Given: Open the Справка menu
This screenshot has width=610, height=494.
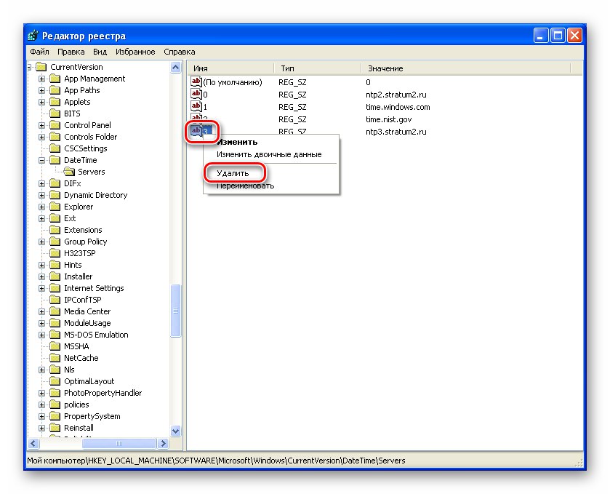Looking at the screenshot, I should click(180, 52).
